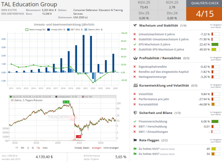This screenshot has width=222, height=162.
Task: Click the ISIN US8740801043 text
Action: [12, 14]
